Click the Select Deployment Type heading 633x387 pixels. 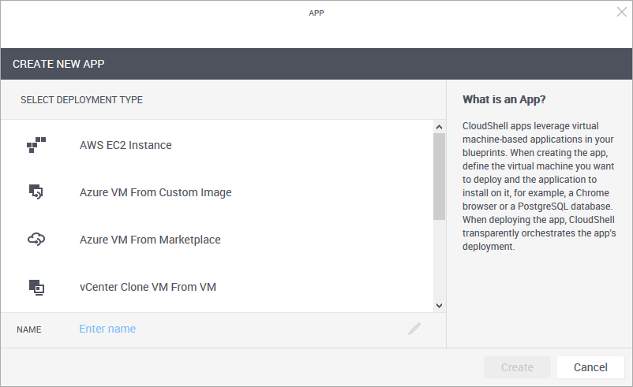[81, 100]
